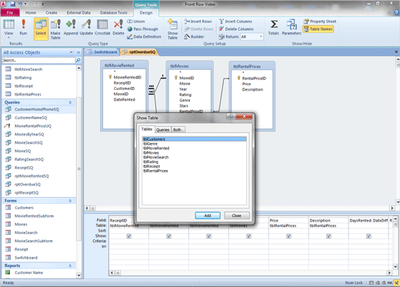Click the help button in Show Table dialog
This screenshot has height=287, width=400.
[231, 116]
